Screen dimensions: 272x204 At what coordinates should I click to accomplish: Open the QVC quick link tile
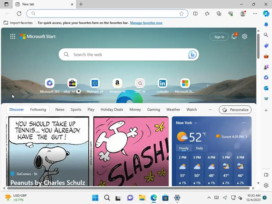click(140, 86)
